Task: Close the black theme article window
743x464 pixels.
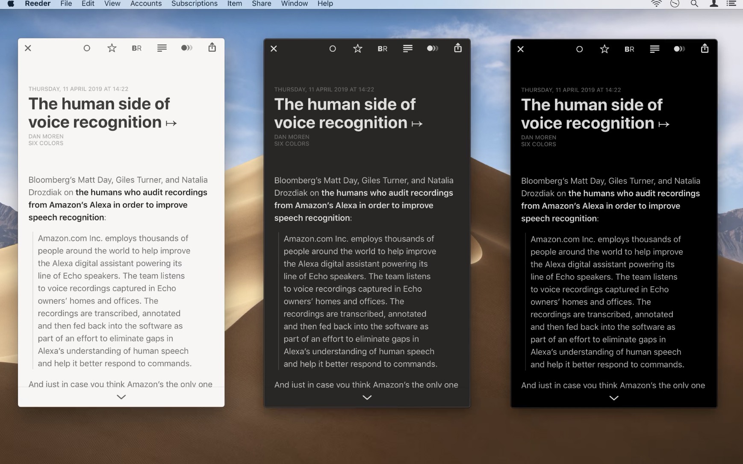Action: tap(521, 49)
